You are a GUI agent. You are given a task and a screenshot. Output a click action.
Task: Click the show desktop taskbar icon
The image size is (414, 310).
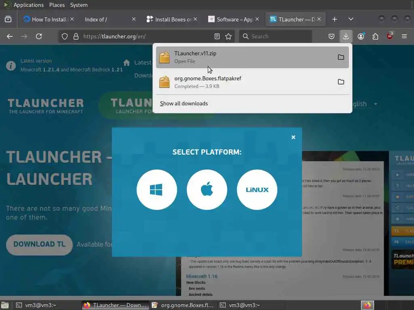[x=5, y=305]
